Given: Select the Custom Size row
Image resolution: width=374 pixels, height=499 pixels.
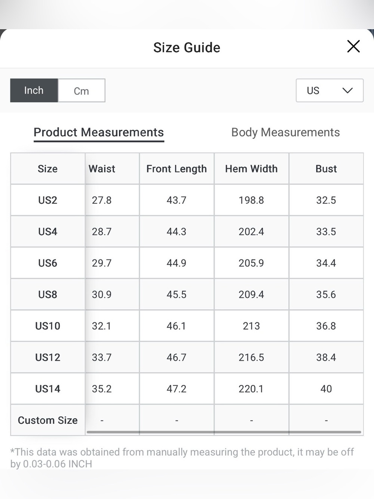Looking at the screenshot, I should (187, 420).
